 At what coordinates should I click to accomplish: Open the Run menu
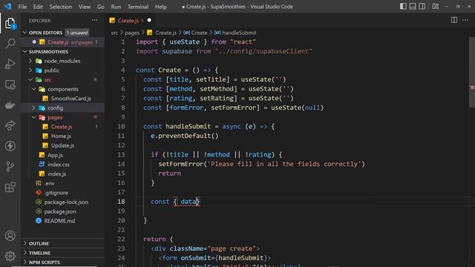coord(116,7)
